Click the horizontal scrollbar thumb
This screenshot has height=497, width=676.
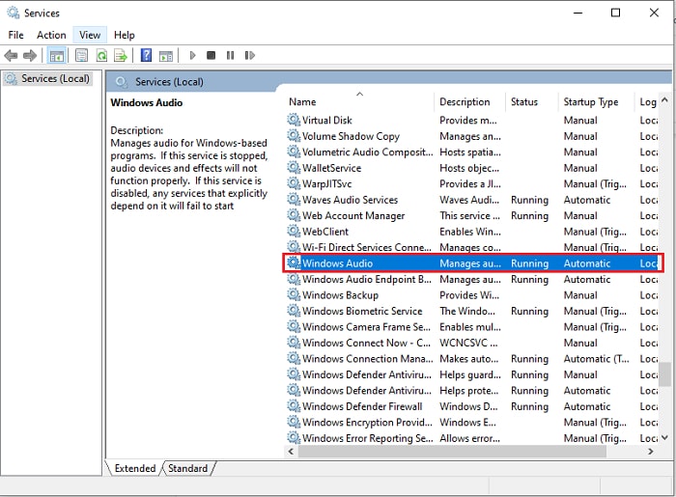click(x=452, y=452)
